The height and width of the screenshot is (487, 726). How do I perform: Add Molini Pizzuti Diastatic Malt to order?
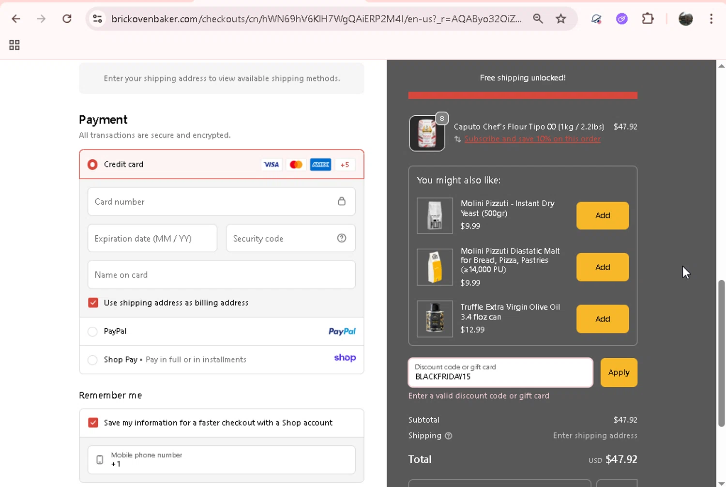pyautogui.click(x=603, y=267)
